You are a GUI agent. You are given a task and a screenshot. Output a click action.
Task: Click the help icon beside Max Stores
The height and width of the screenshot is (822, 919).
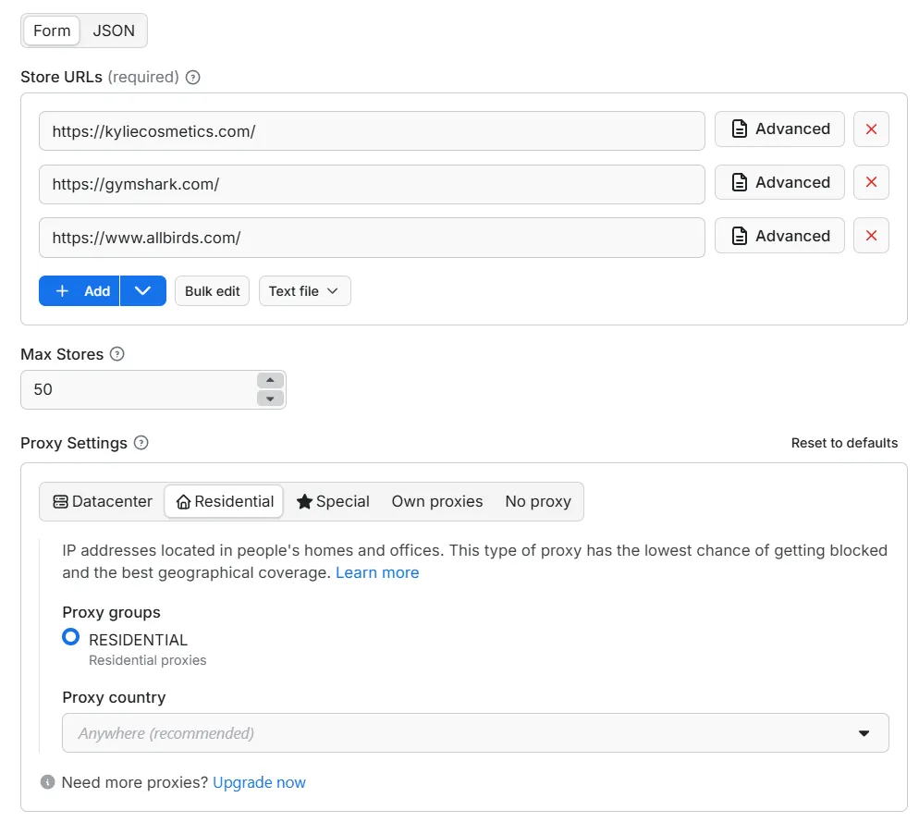117,353
